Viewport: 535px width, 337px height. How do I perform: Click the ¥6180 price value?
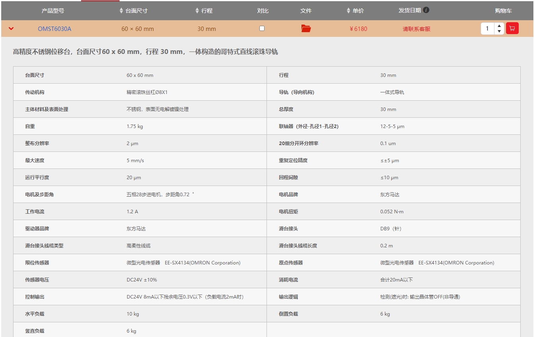tap(358, 29)
